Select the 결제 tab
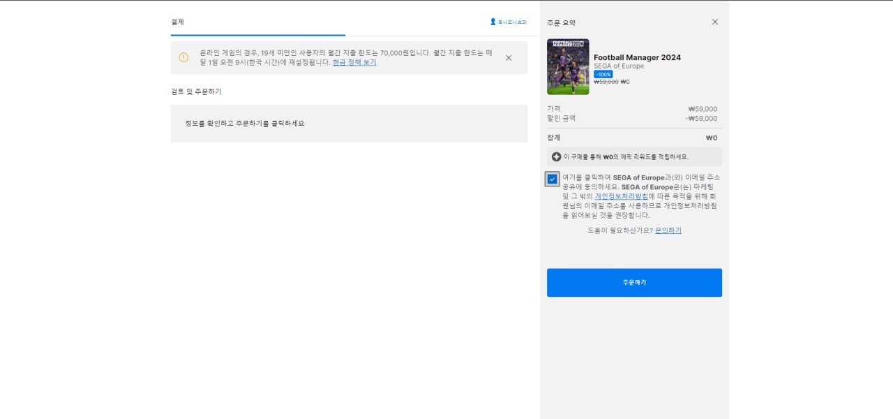This screenshot has width=893, height=419. click(x=178, y=22)
